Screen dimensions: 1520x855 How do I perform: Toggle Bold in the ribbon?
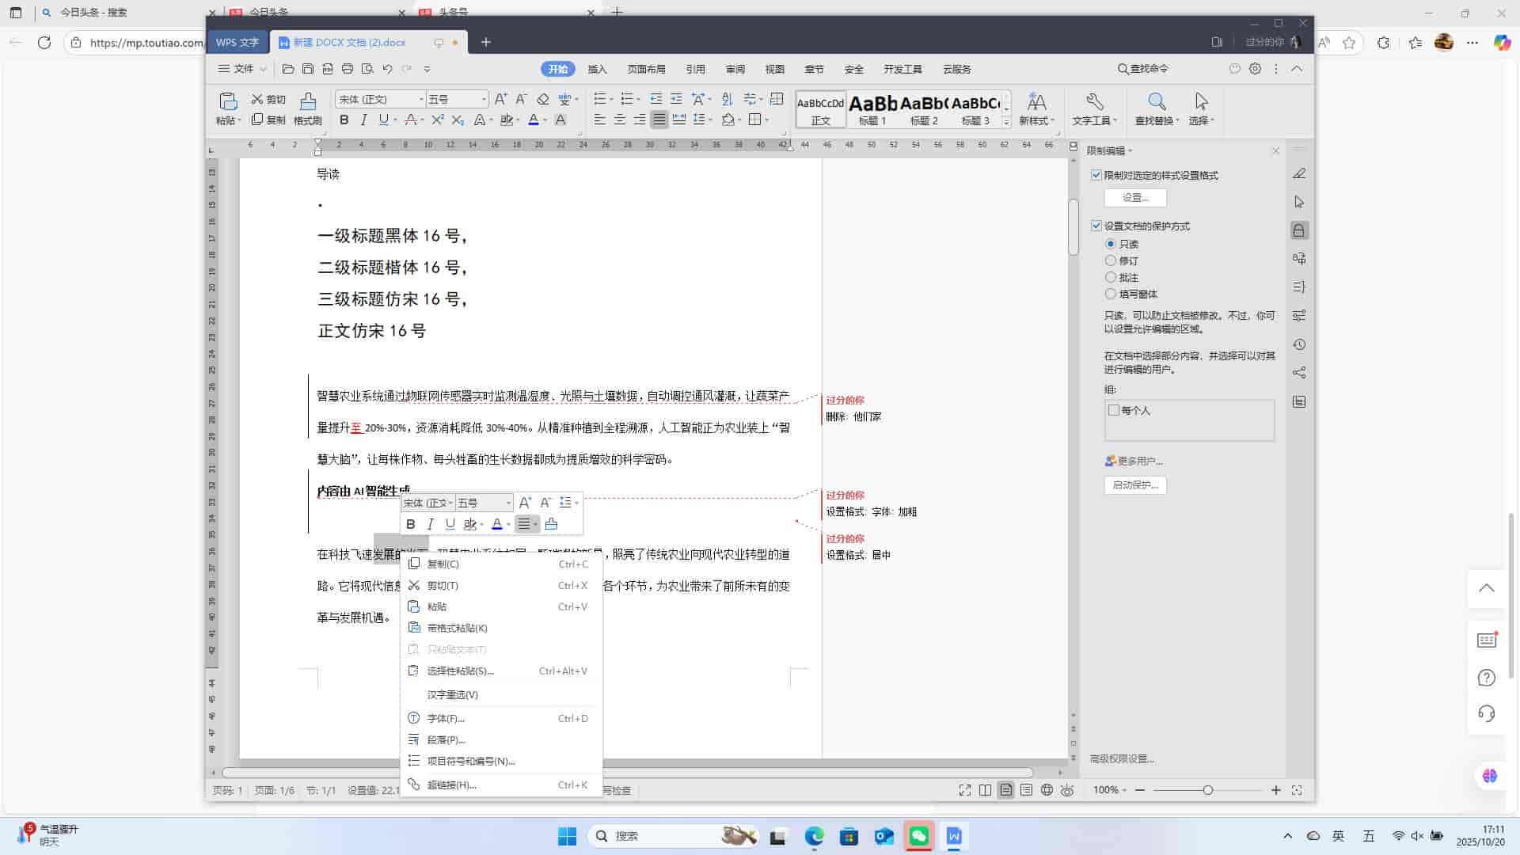[344, 120]
